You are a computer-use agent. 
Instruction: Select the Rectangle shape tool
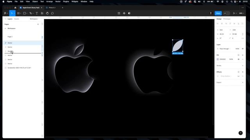click(25, 13)
